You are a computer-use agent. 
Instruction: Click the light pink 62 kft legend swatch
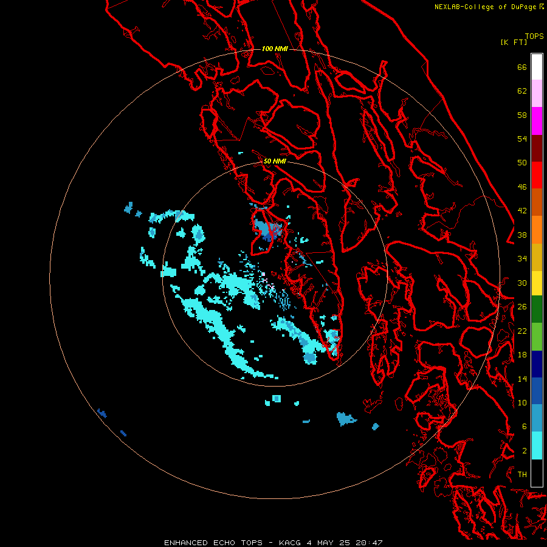(x=537, y=94)
